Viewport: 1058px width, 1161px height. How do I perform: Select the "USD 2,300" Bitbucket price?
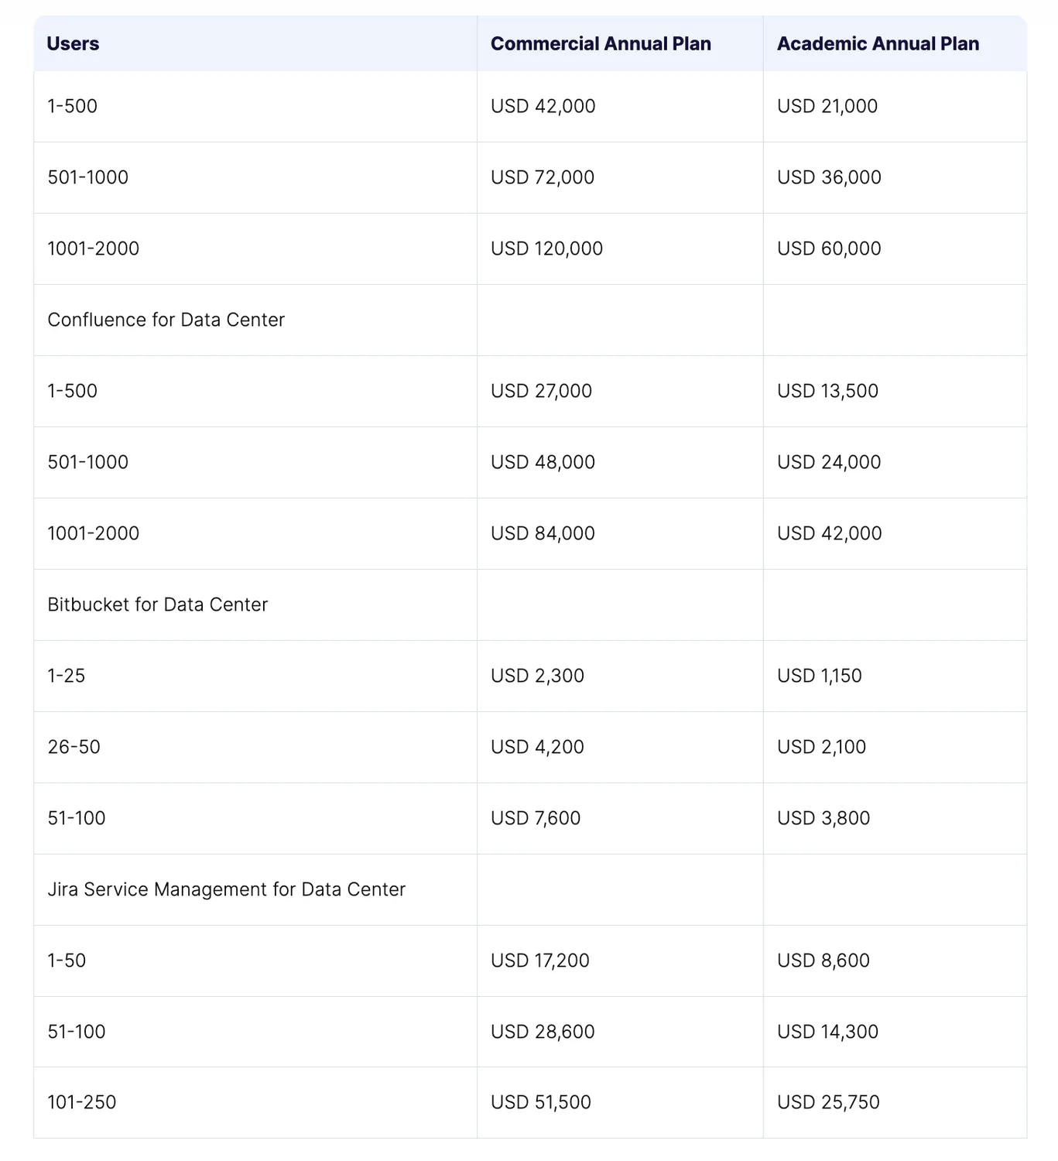point(537,676)
